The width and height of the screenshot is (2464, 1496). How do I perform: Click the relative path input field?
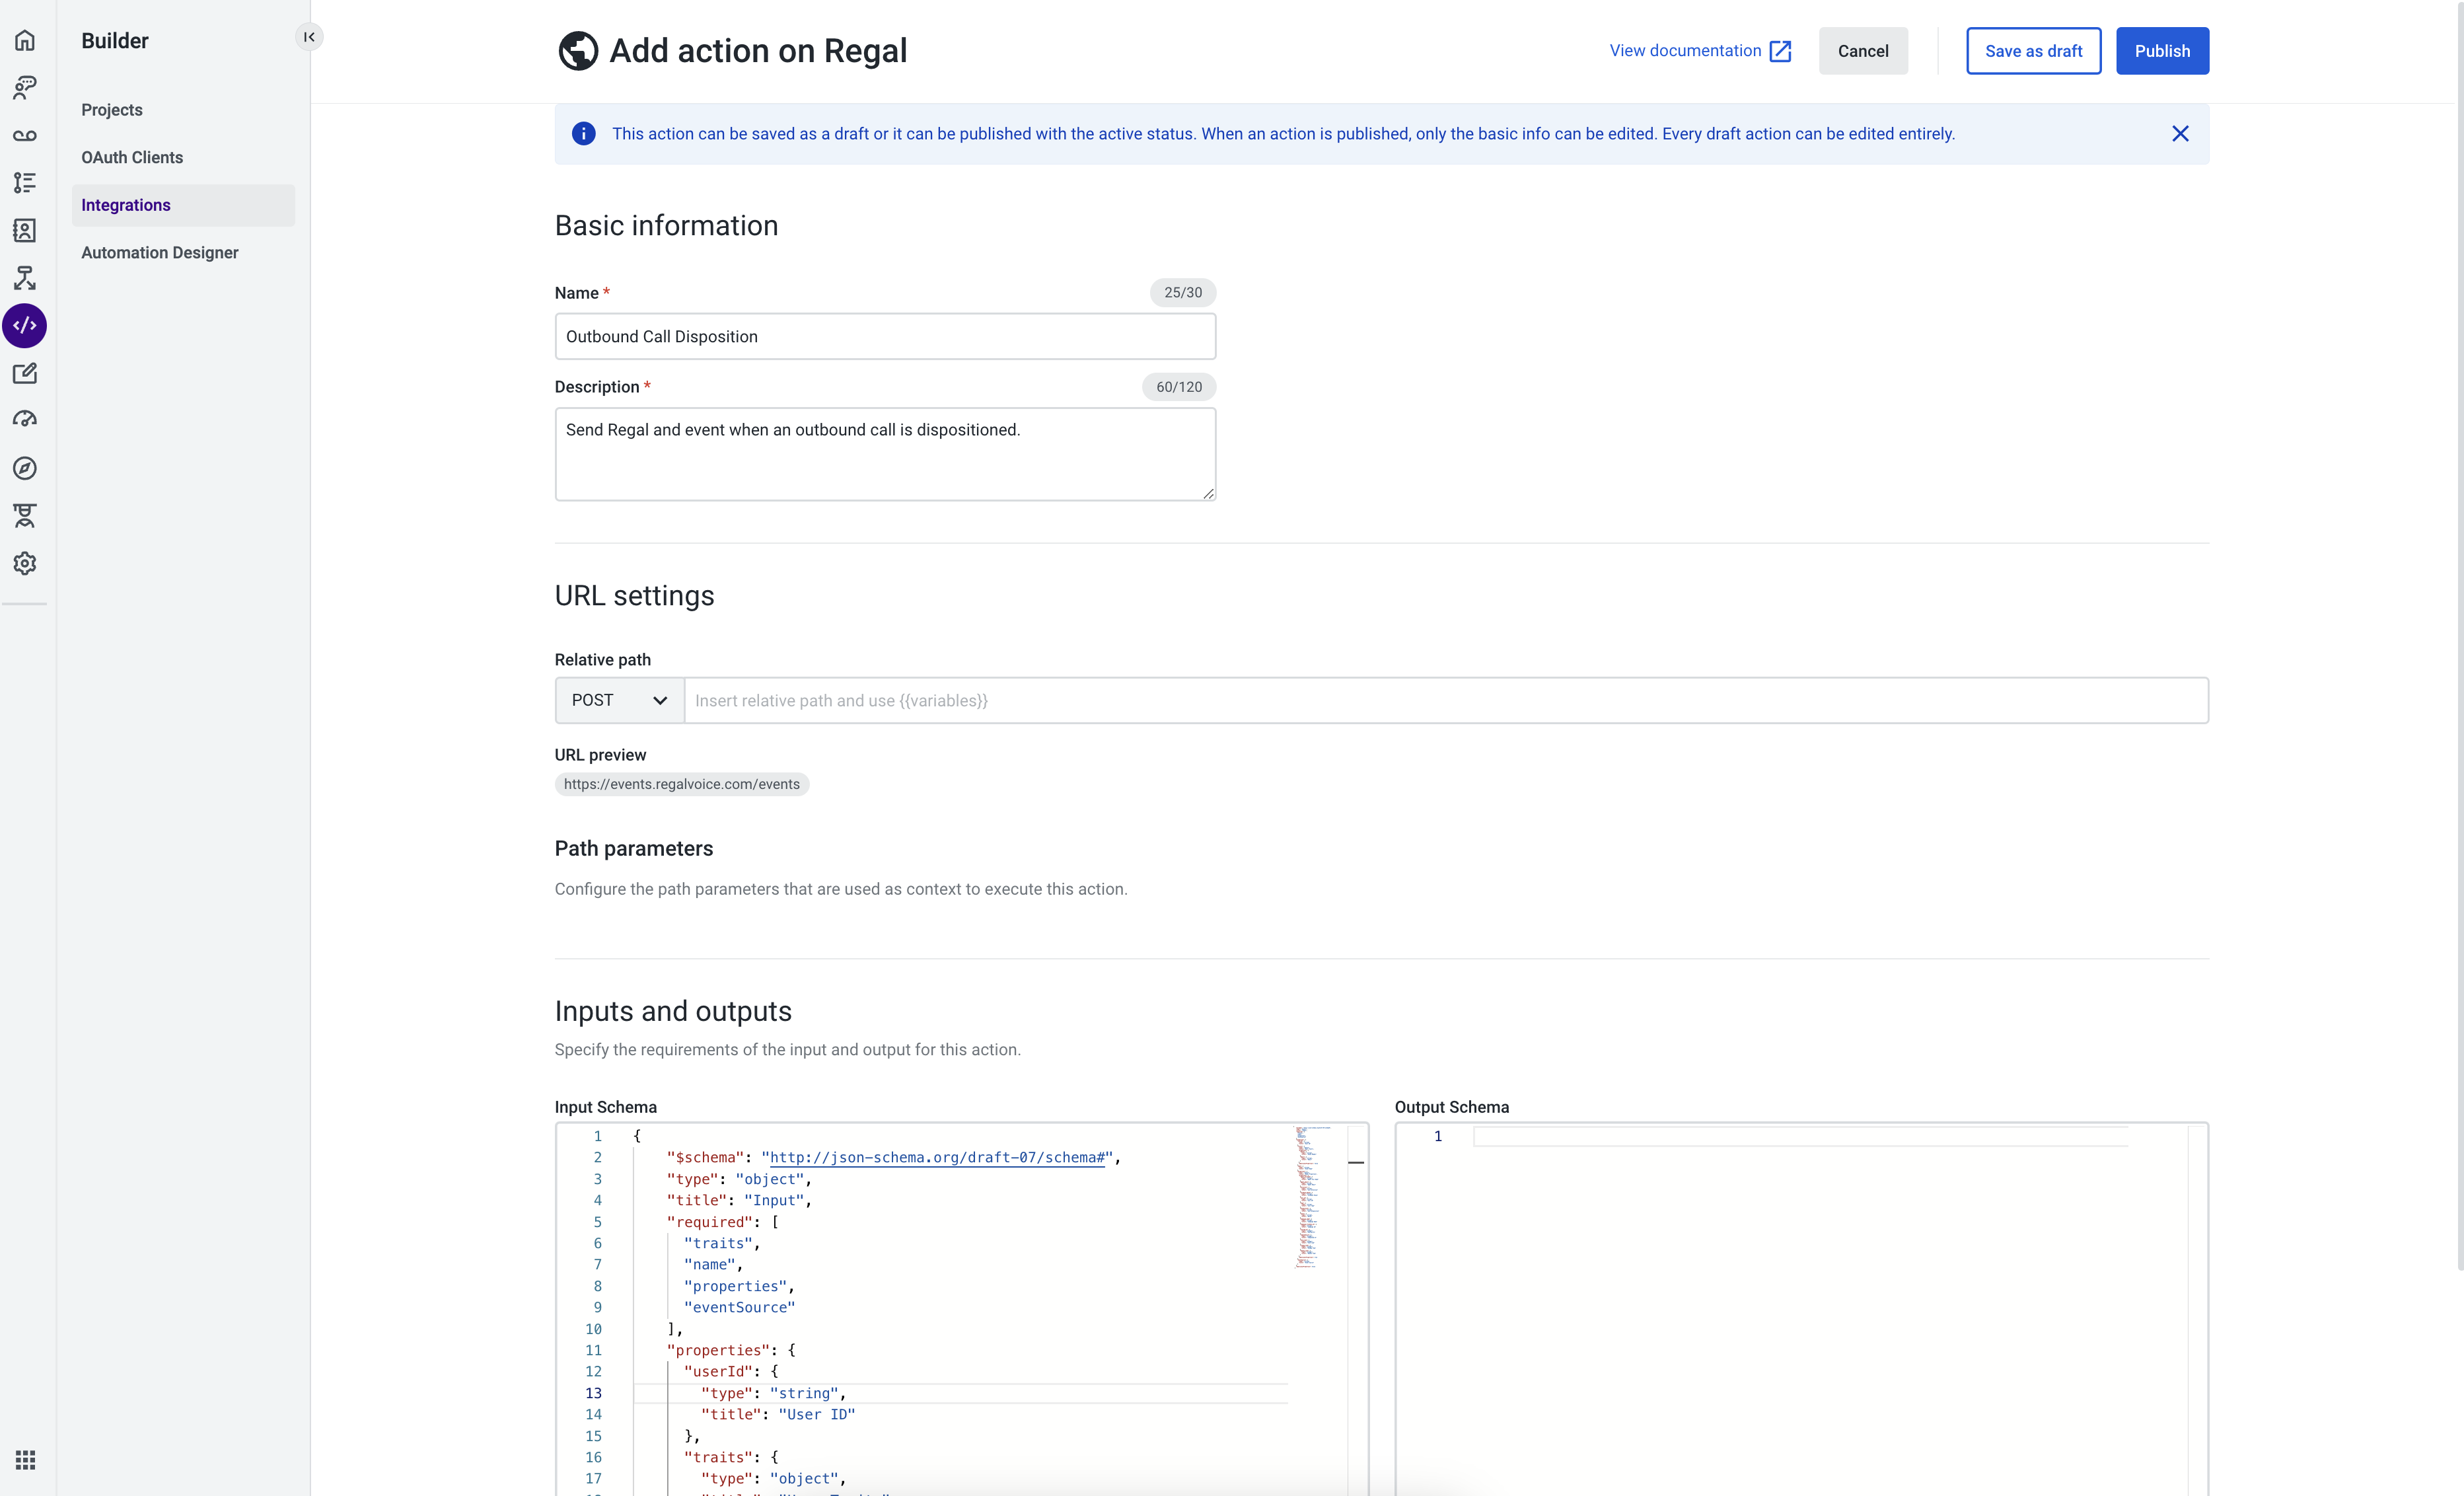pos(1446,700)
